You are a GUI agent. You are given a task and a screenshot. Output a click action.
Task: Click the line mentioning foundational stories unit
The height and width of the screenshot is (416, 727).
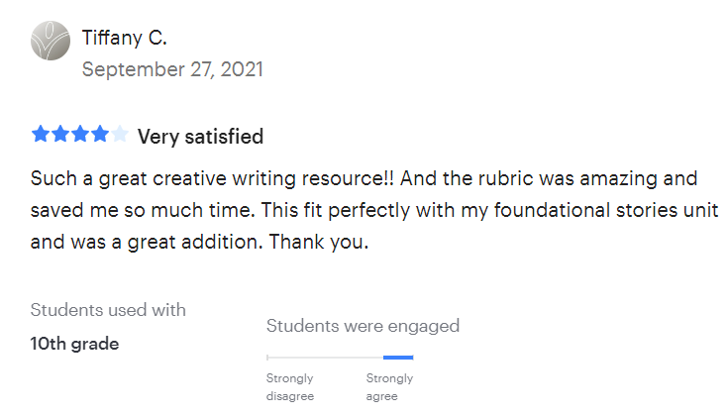pos(374,211)
